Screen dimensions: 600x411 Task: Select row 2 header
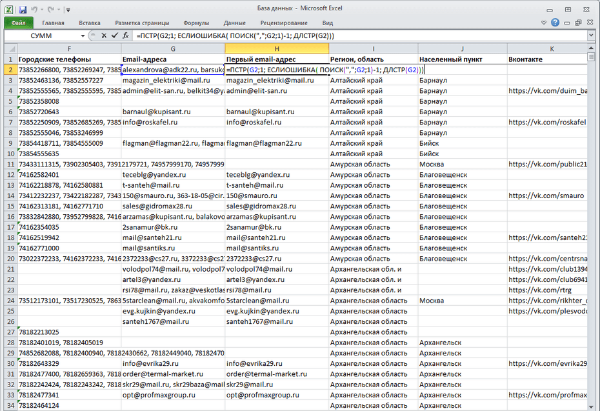11,70
